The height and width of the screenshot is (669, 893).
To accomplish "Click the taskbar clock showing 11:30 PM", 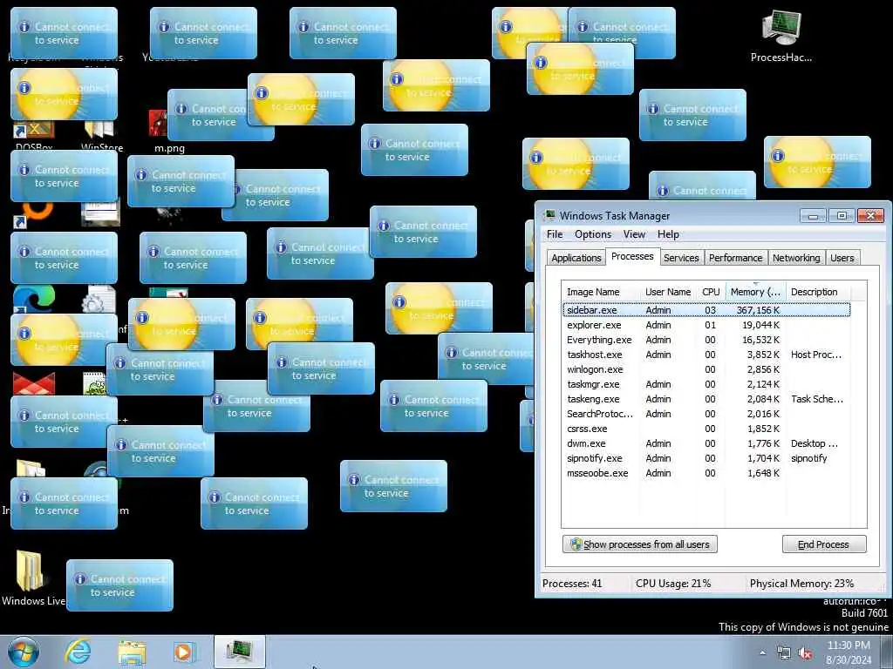I will [x=848, y=652].
